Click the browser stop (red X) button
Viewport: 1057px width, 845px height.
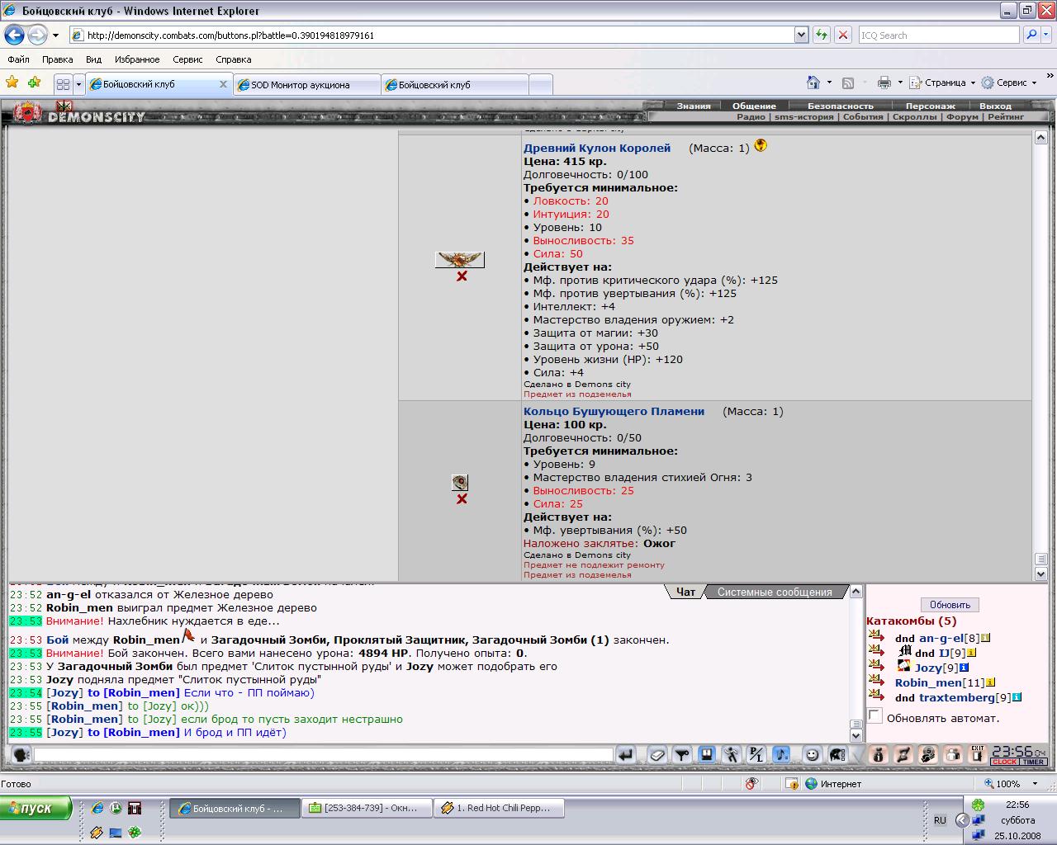tap(842, 35)
